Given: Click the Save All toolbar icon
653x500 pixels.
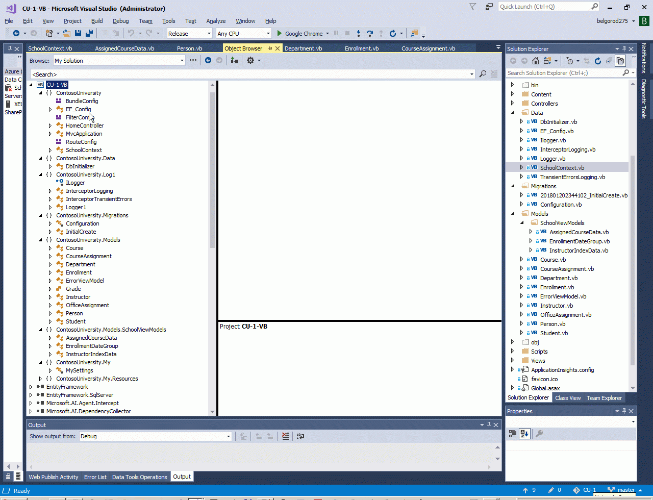Looking at the screenshot, I should pyautogui.click(x=89, y=33).
